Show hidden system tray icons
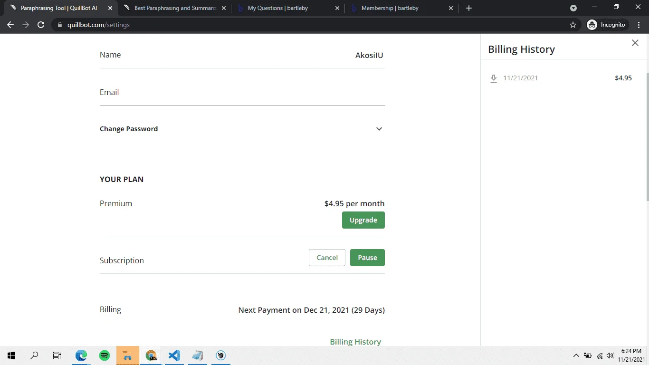 pyautogui.click(x=576, y=355)
